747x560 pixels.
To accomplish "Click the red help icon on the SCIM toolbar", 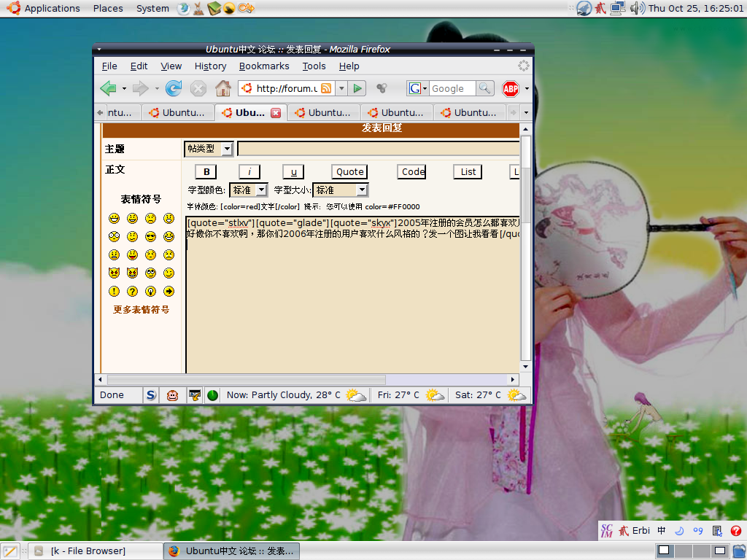I will click(x=735, y=531).
